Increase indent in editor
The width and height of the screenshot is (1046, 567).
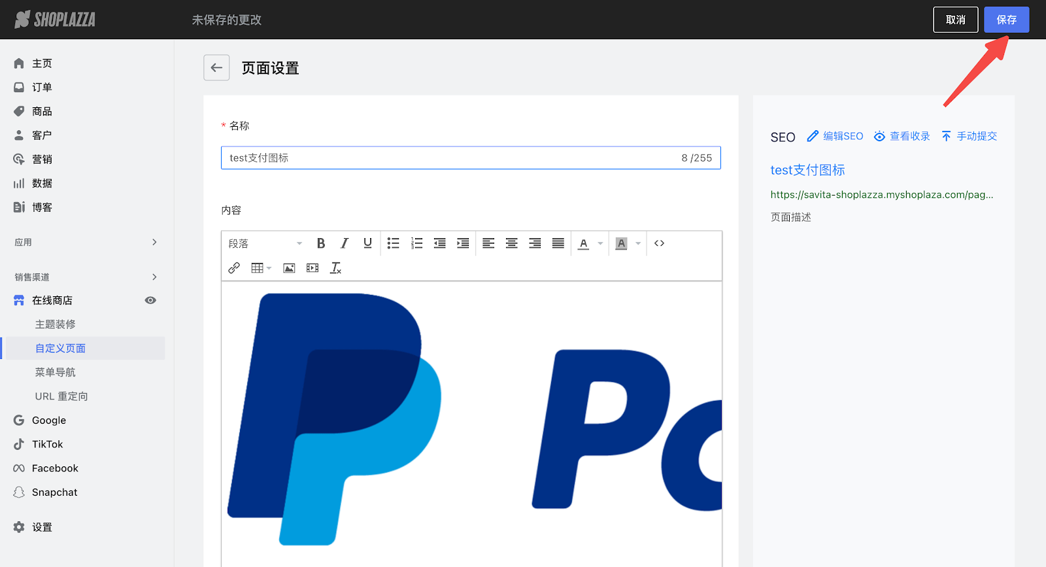[x=463, y=243]
